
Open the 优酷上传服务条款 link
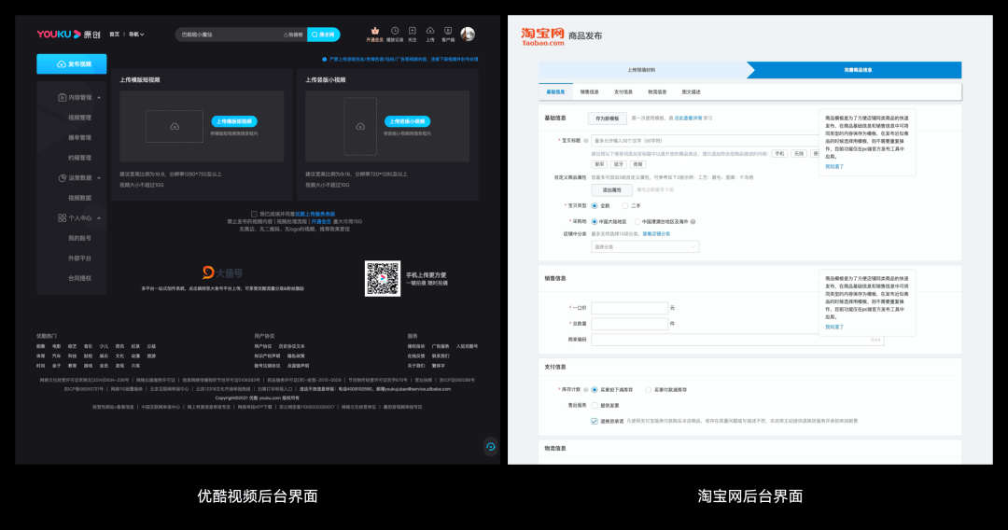click(x=315, y=214)
